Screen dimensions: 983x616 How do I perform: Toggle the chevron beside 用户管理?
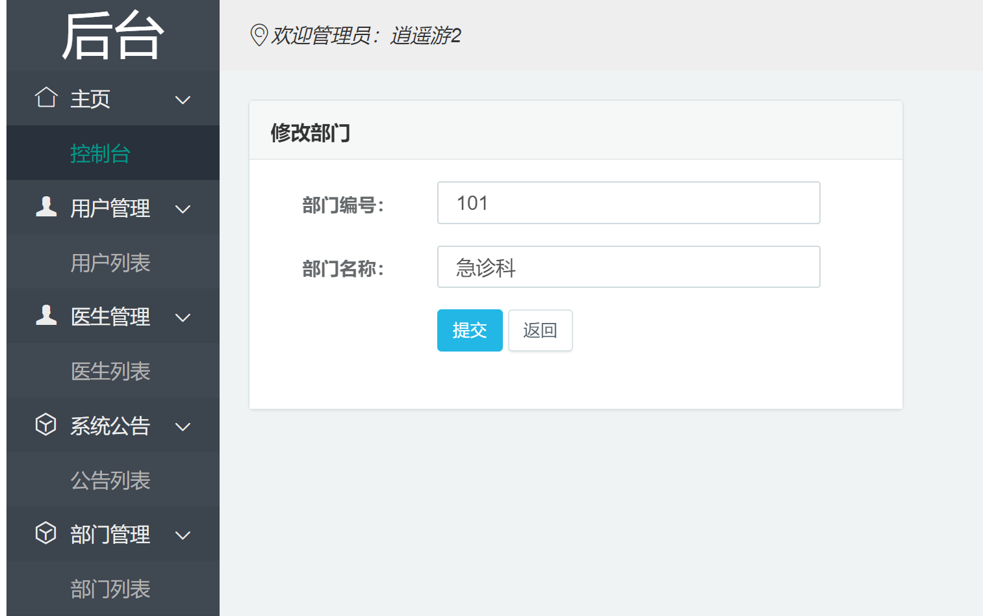pyautogui.click(x=183, y=209)
